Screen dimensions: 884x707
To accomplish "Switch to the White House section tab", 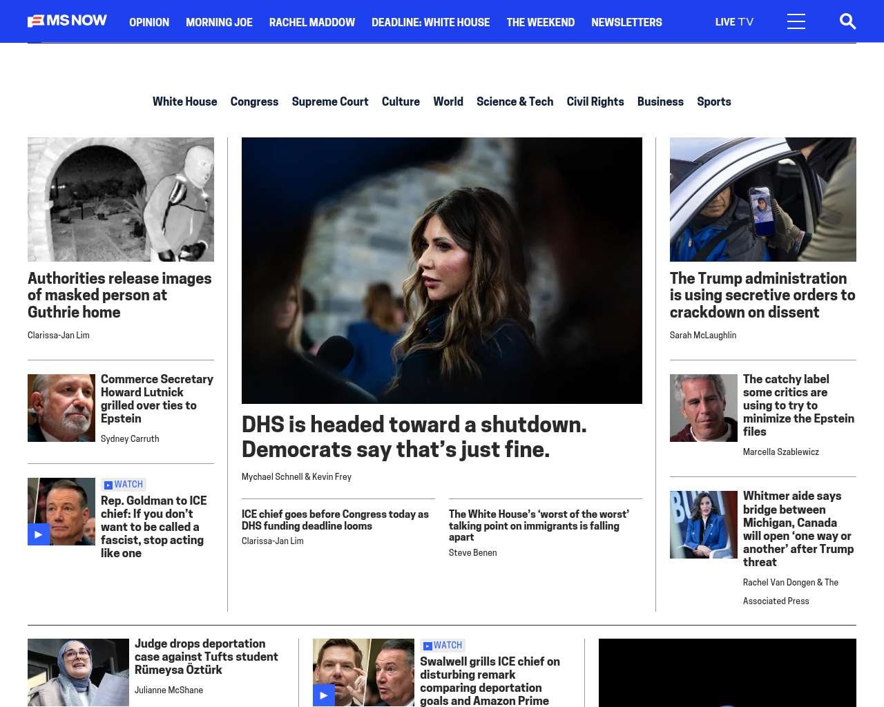I will [184, 101].
